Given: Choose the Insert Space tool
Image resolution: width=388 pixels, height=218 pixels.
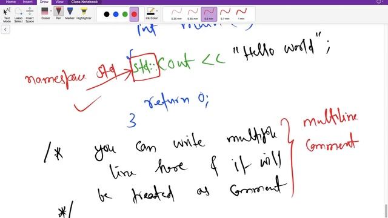Looking at the screenshot, I should click(x=30, y=15).
